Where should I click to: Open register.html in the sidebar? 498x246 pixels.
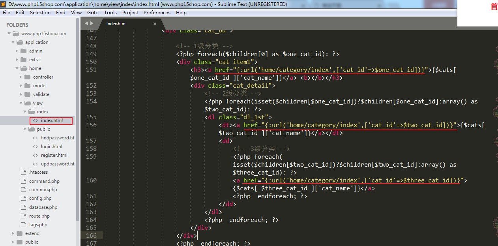pyautogui.click(x=54, y=155)
